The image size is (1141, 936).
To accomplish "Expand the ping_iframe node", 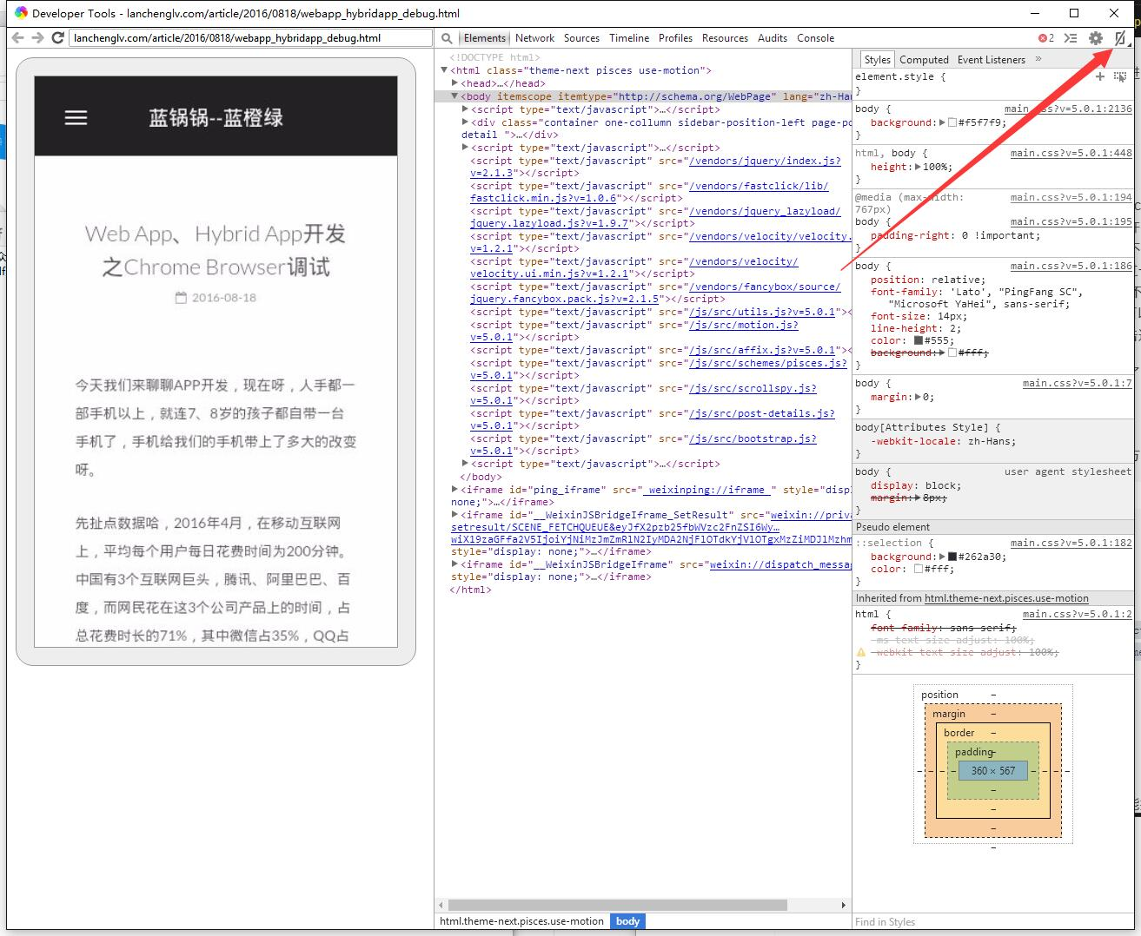I will pyautogui.click(x=454, y=490).
